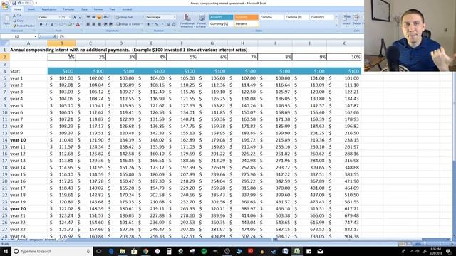Open the Name Box dropdown arrow
The image size is (456, 256).
[x=36, y=36]
